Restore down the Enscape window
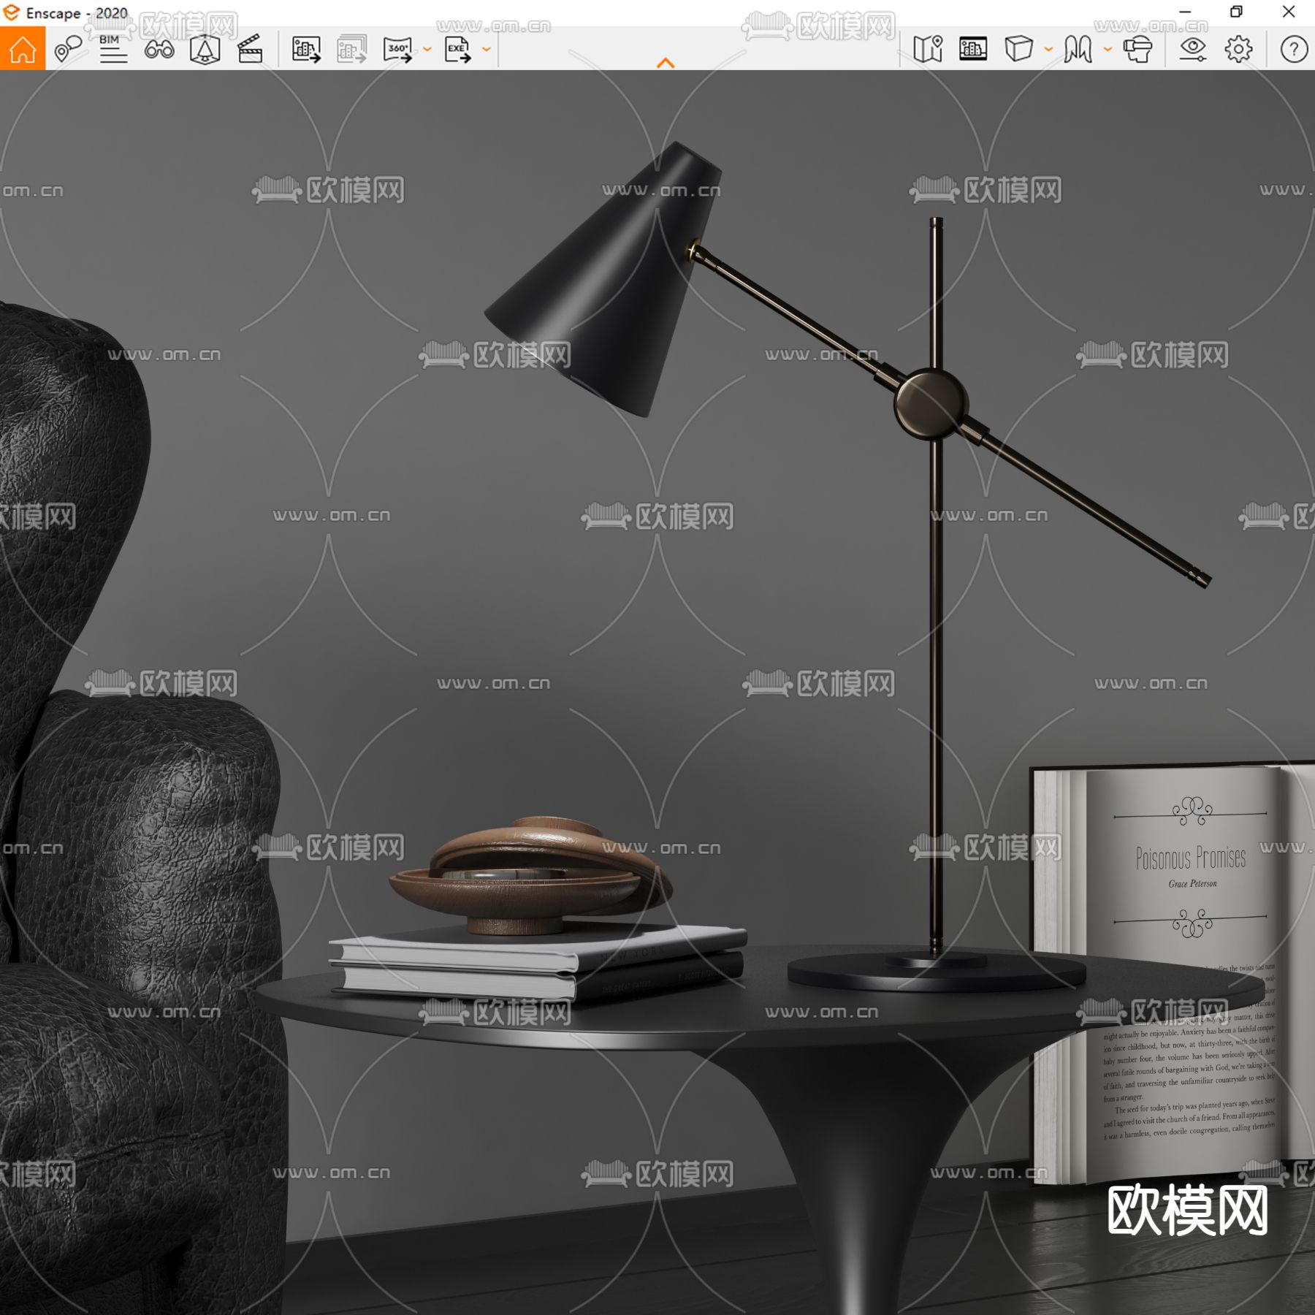This screenshot has width=1315, height=1315. [x=1236, y=12]
